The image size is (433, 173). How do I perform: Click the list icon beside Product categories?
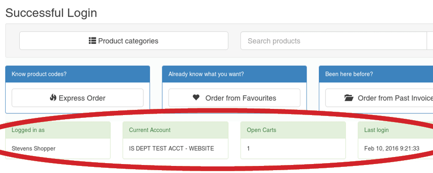tap(92, 41)
